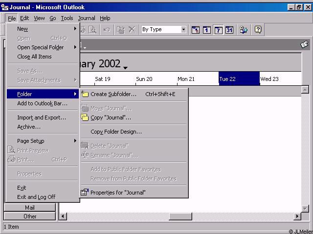This screenshot has height=234, width=313.
Task: Click the horizontal scrollbar right arrow
Action: [297, 216]
